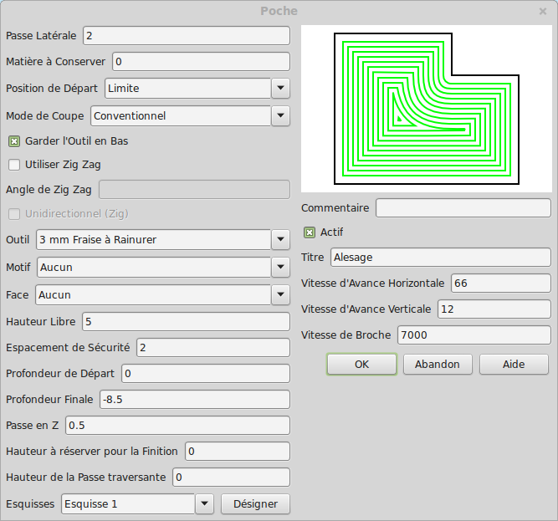Uncheck the Actif checkbox
The image size is (558, 521).
(310, 232)
